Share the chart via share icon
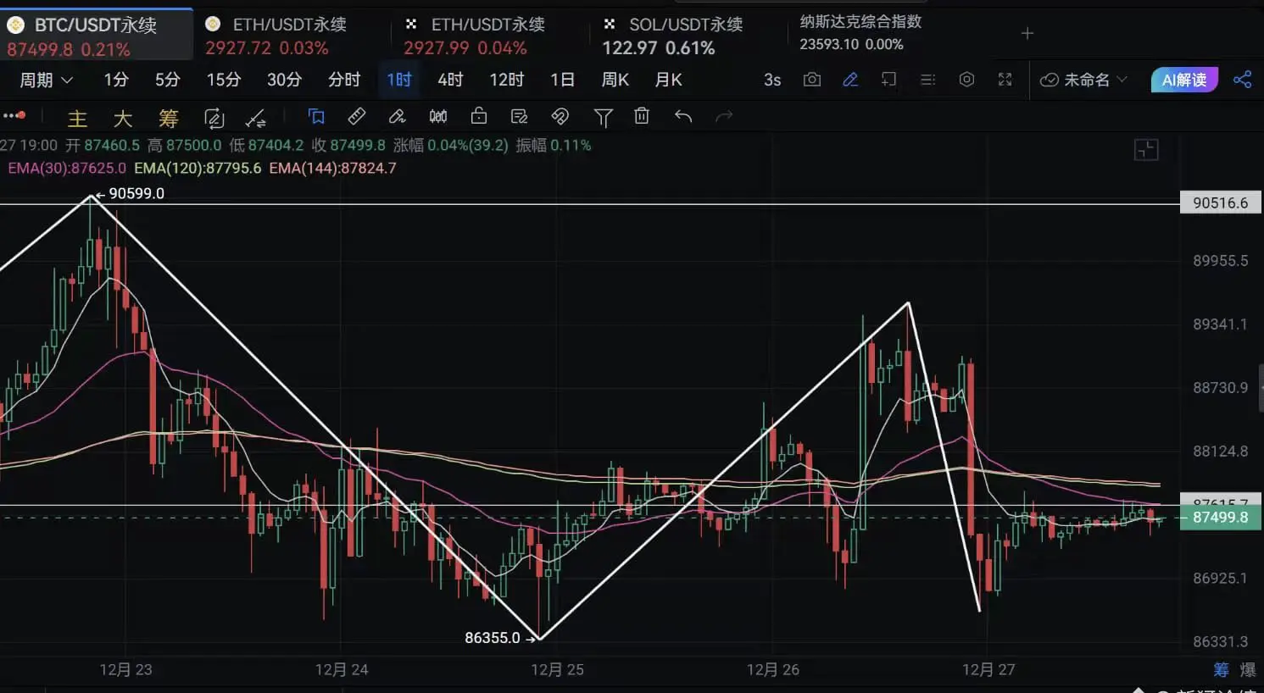Viewport: 1264px width, 693px height. pyautogui.click(x=1243, y=80)
